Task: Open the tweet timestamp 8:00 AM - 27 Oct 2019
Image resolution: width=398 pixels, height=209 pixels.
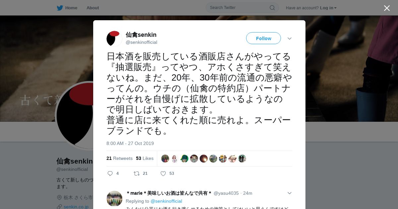Action: 130,143
